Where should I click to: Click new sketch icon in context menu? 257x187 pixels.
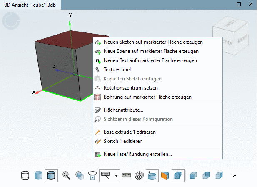pos(98,42)
